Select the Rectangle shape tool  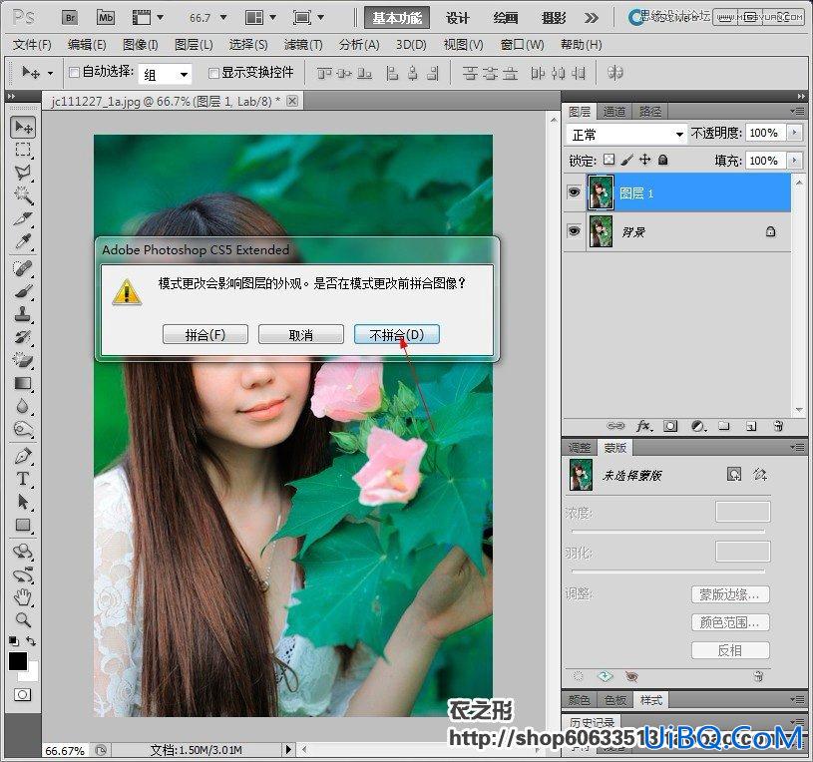point(23,525)
